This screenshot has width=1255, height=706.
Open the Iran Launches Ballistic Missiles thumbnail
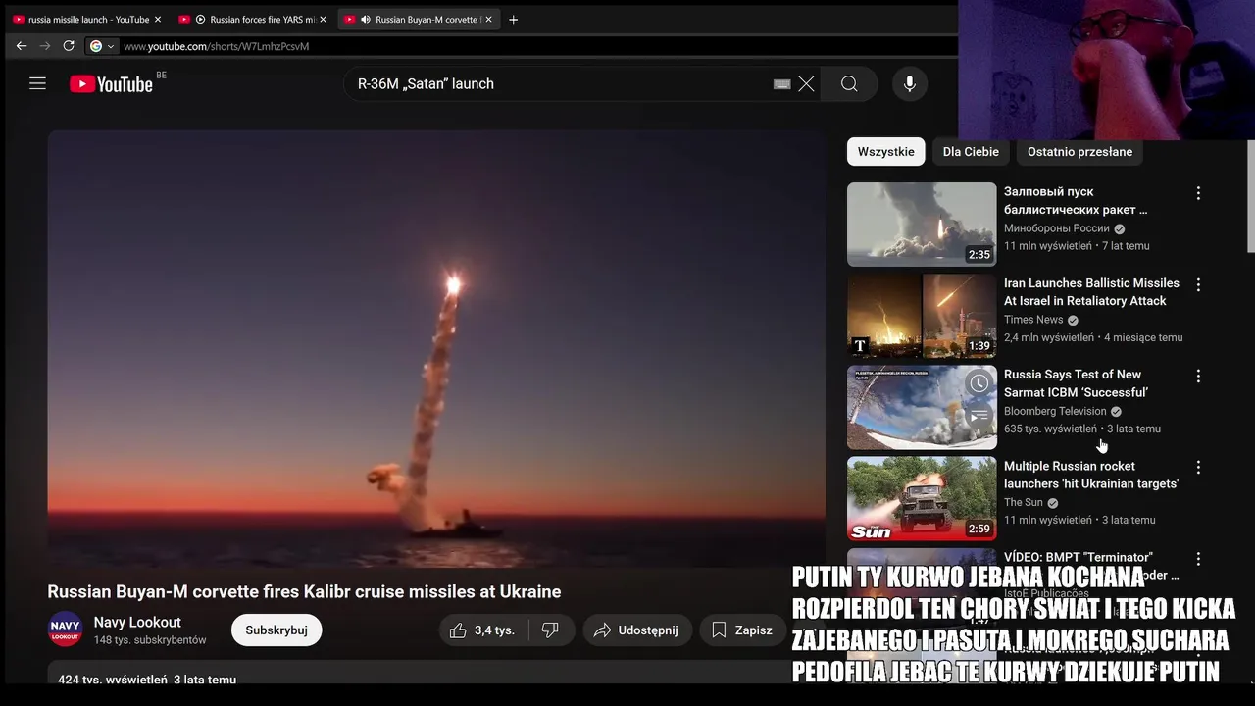tap(922, 316)
